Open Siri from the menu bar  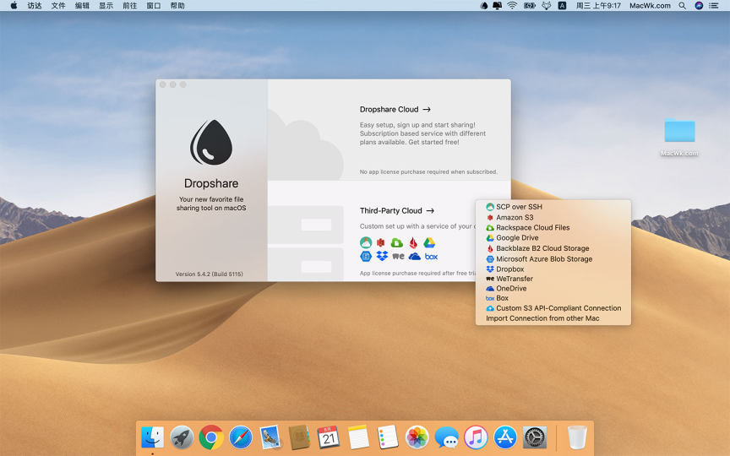point(699,5)
